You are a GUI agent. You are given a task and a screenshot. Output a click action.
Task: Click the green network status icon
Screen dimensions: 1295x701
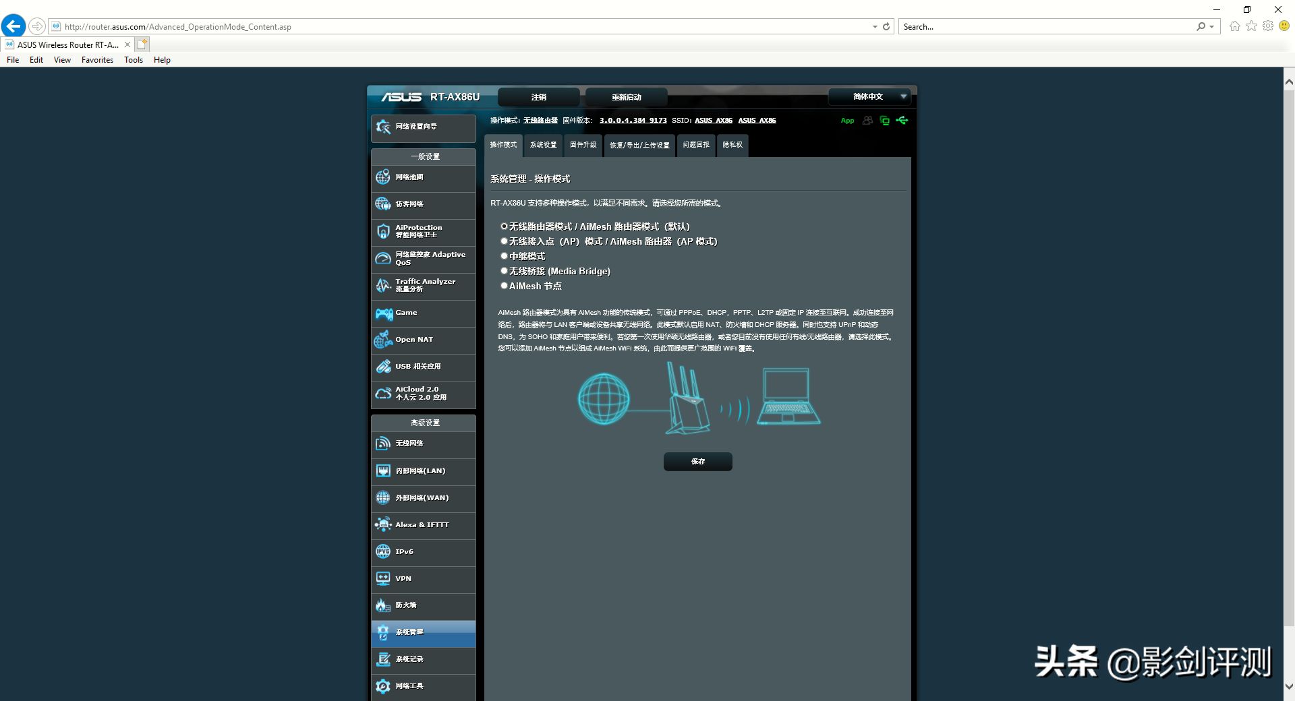point(884,121)
